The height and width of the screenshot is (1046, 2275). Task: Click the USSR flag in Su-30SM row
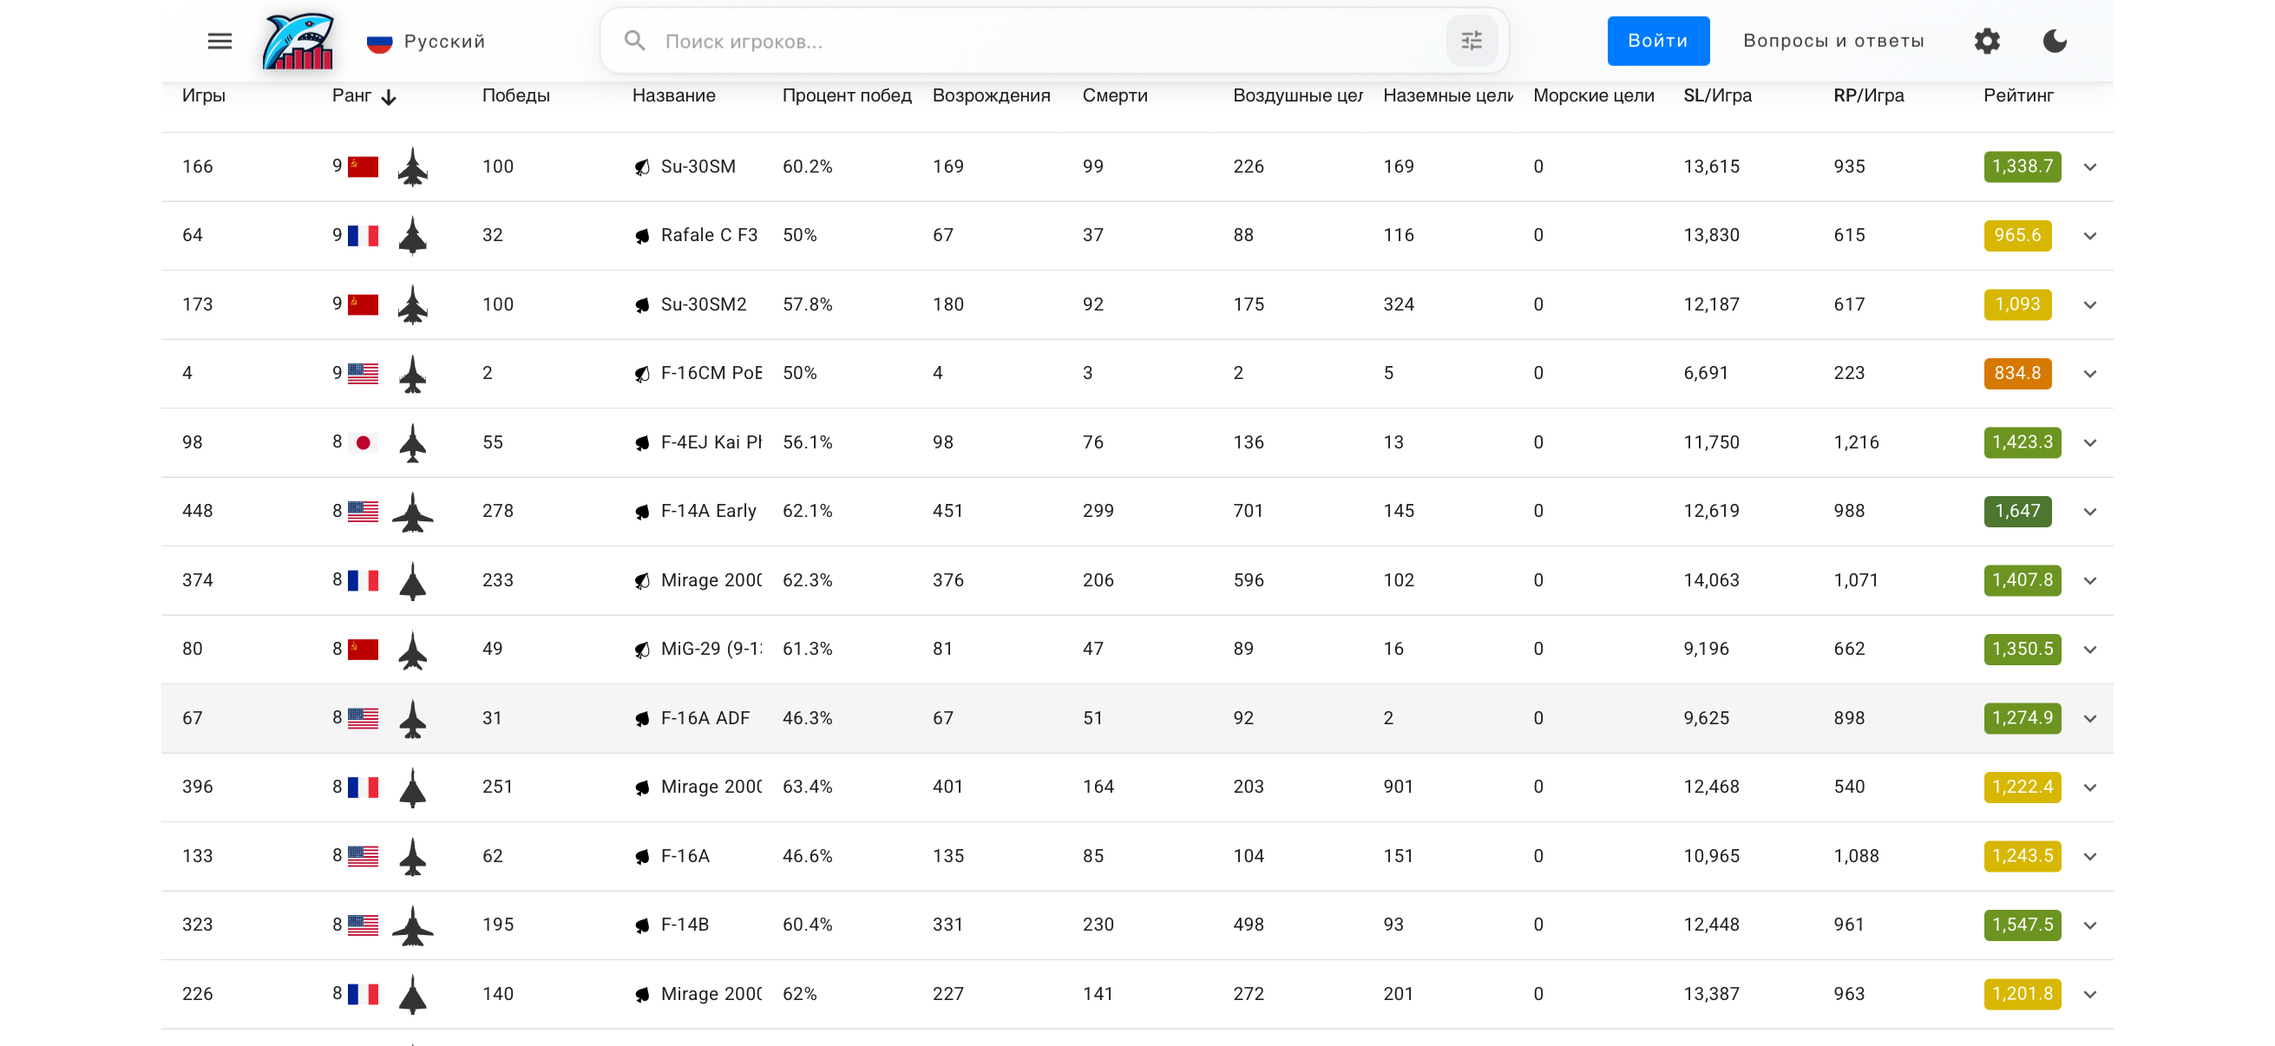(x=363, y=167)
